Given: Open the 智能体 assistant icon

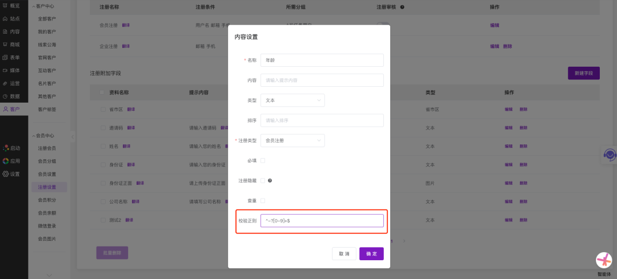Looking at the screenshot, I should pyautogui.click(x=604, y=260).
